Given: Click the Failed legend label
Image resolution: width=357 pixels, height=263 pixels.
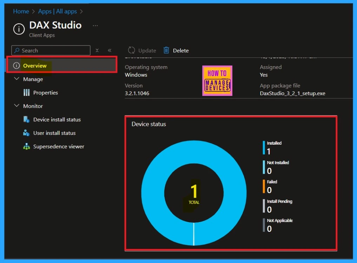Looking at the screenshot, I should pos(272,182).
